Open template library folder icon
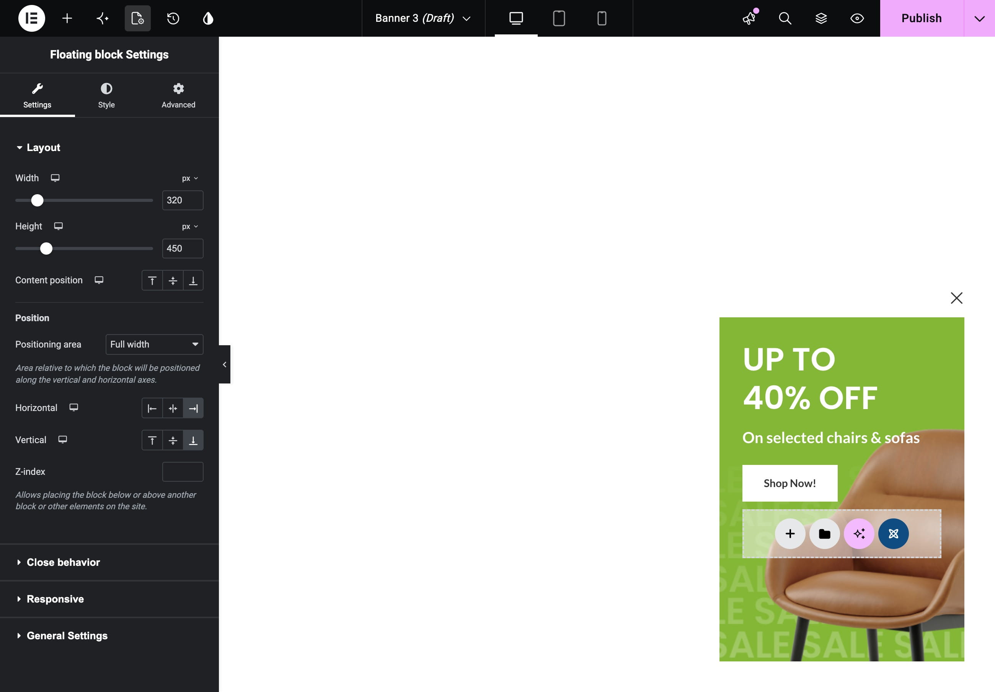The image size is (995, 692). click(824, 533)
